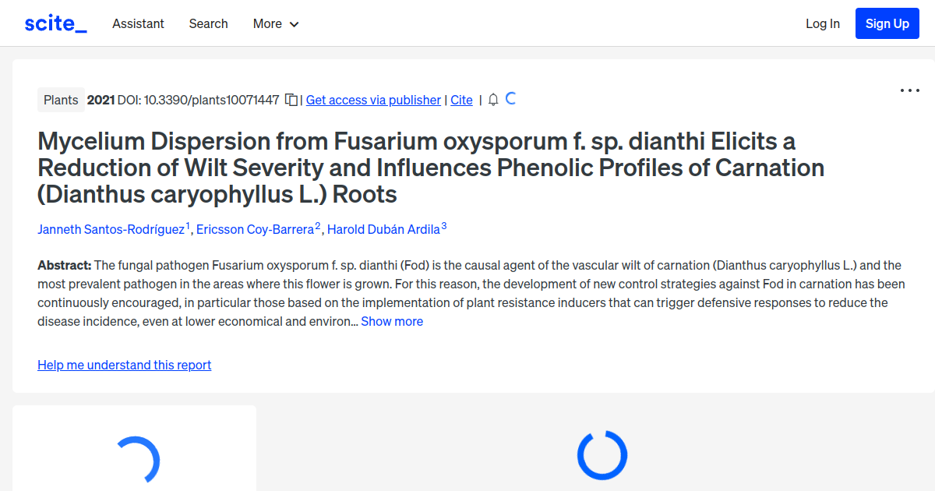Click the left card loading spinner

[138, 460]
